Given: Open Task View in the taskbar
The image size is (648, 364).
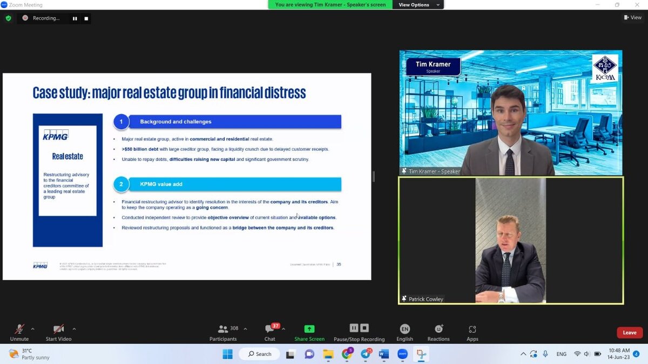Looking at the screenshot, I should (x=291, y=354).
